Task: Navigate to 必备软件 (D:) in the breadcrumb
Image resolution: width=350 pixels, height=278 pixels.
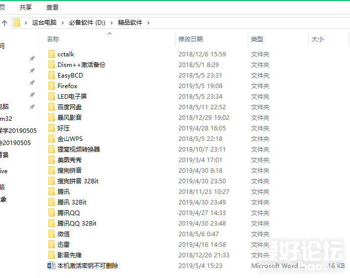Action: (x=87, y=23)
